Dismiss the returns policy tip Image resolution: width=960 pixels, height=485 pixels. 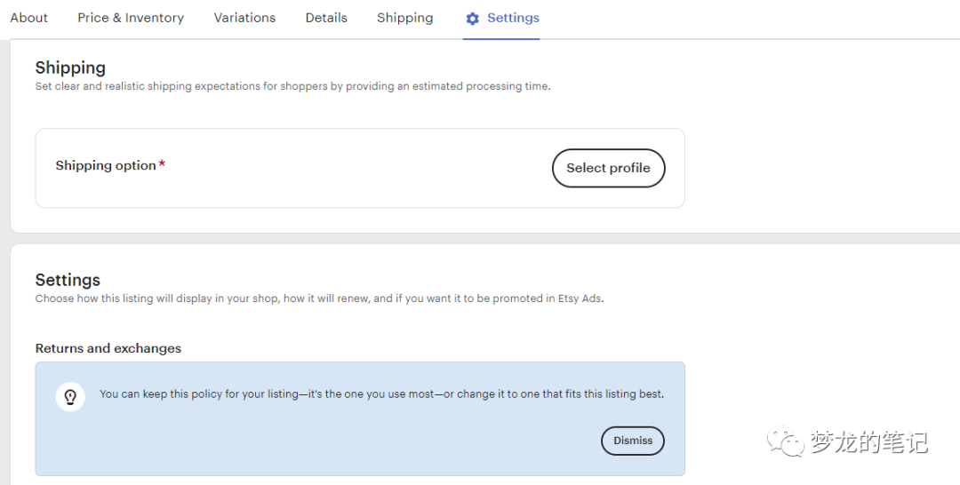(632, 441)
